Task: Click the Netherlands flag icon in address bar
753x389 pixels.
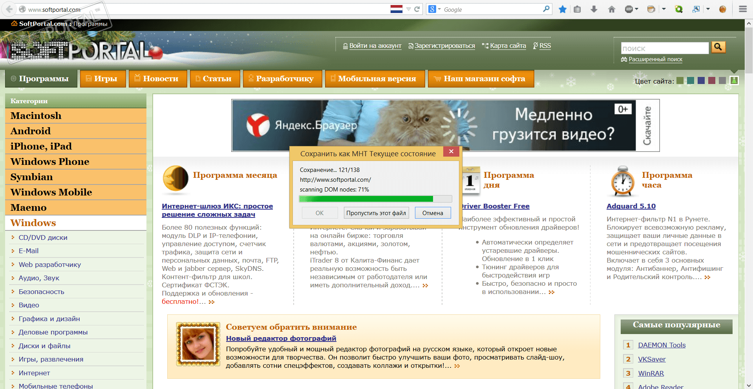Action: click(397, 9)
